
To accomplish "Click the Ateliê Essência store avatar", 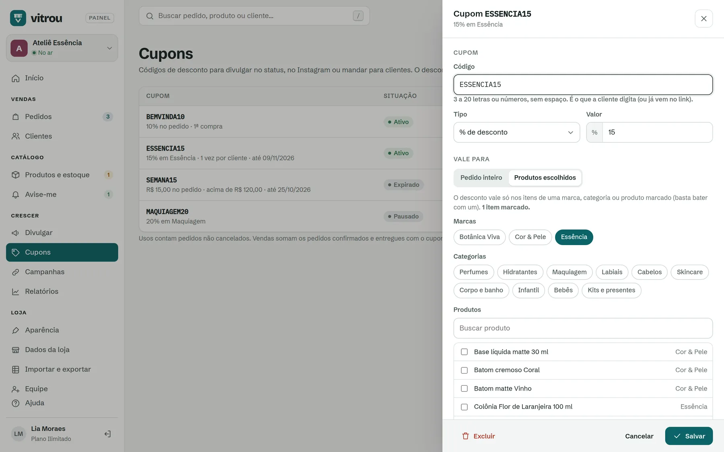I will pos(19,48).
